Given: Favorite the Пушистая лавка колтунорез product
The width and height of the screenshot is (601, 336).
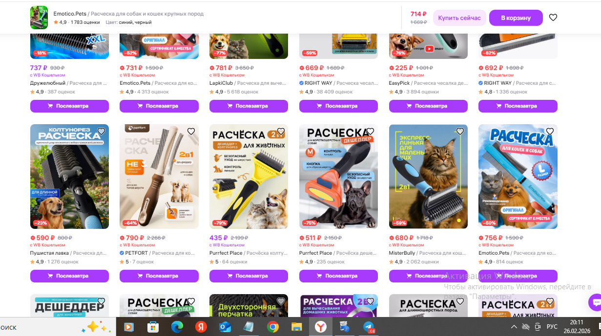Looking at the screenshot, I should click(x=101, y=131).
